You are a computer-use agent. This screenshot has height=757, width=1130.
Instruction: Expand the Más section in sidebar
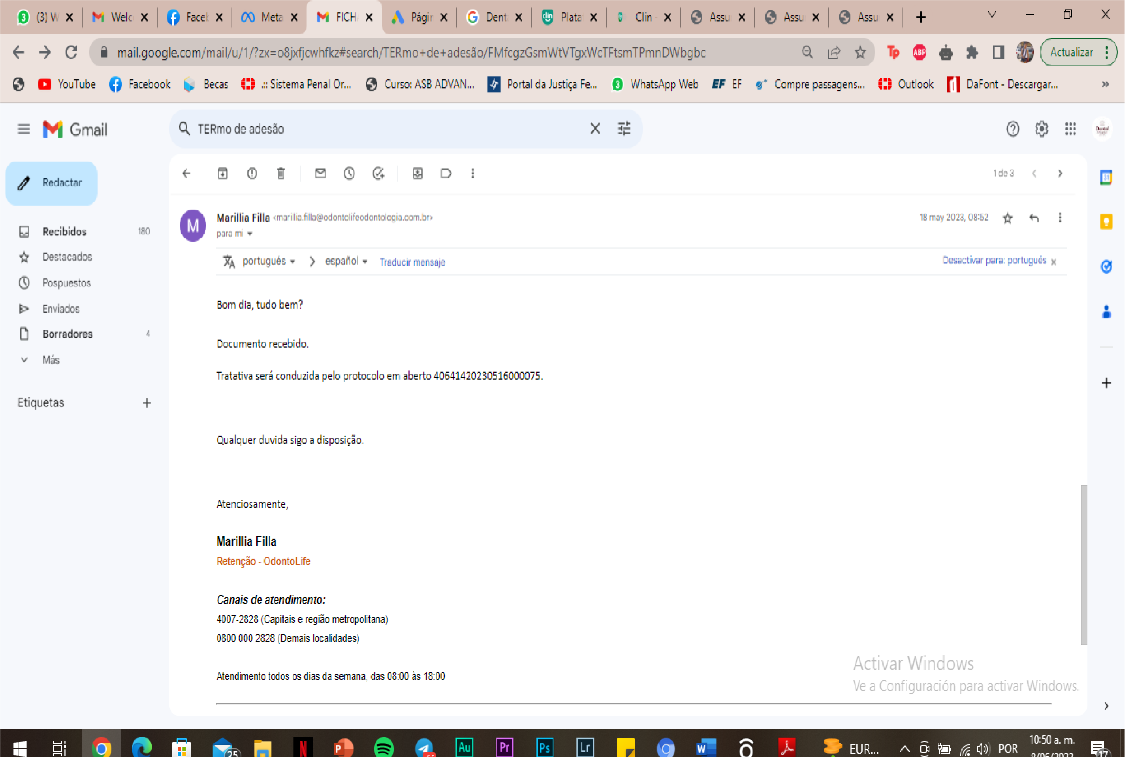click(x=51, y=360)
